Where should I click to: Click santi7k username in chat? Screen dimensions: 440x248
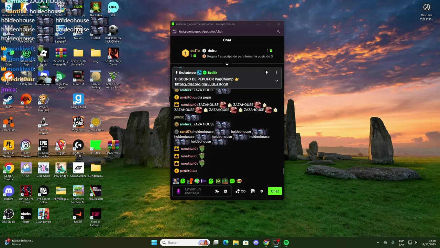(x=186, y=132)
